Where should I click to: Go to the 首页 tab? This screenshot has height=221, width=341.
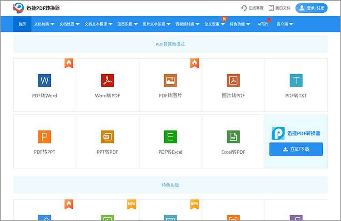[x=22, y=24]
